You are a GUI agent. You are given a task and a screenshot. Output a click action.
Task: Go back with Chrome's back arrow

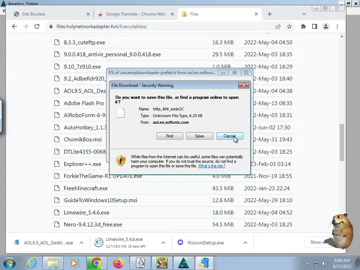point(14,26)
